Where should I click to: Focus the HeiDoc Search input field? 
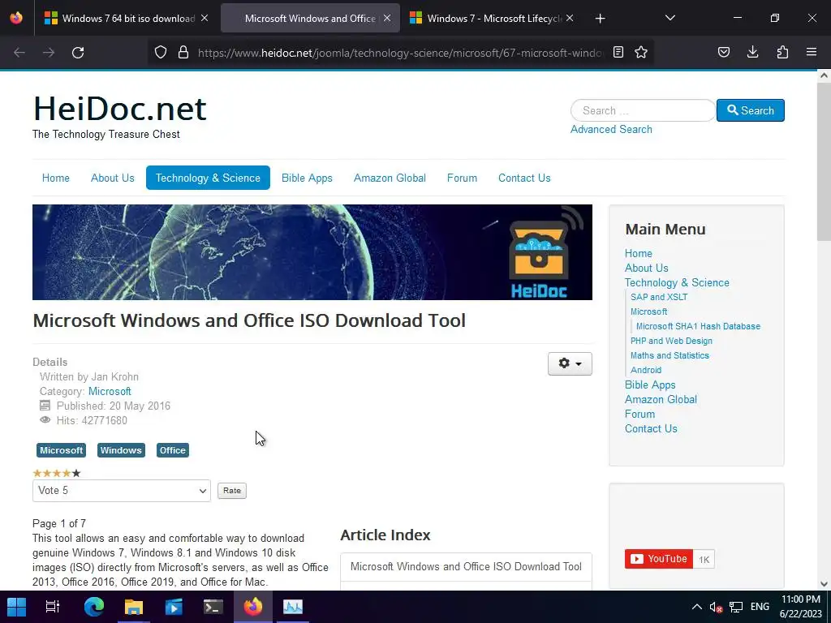(643, 110)
